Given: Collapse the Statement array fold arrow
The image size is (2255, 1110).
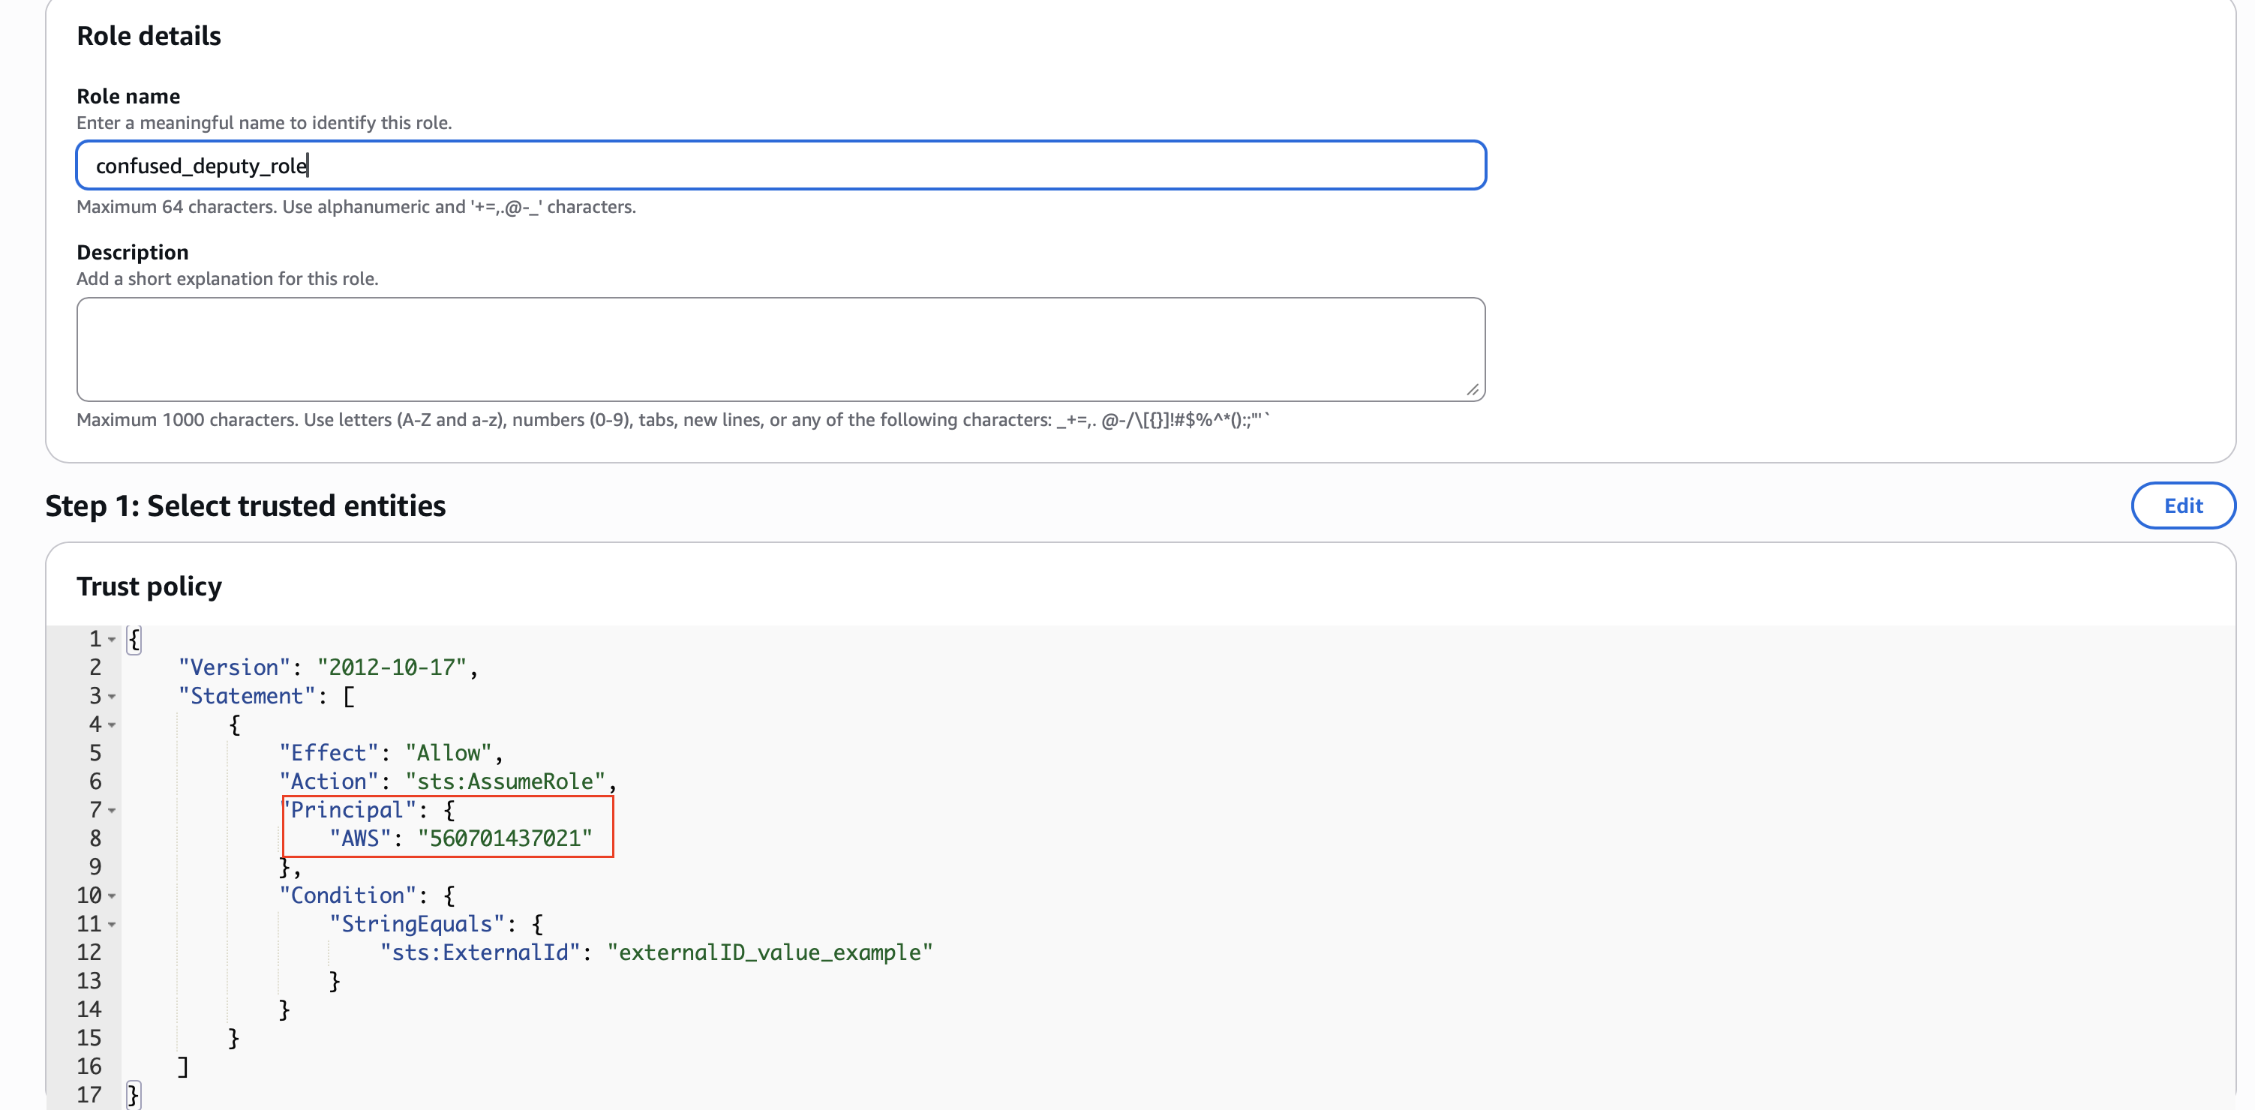Looking at the screenshot, I should pyautogui.click(x=111, y=696).
